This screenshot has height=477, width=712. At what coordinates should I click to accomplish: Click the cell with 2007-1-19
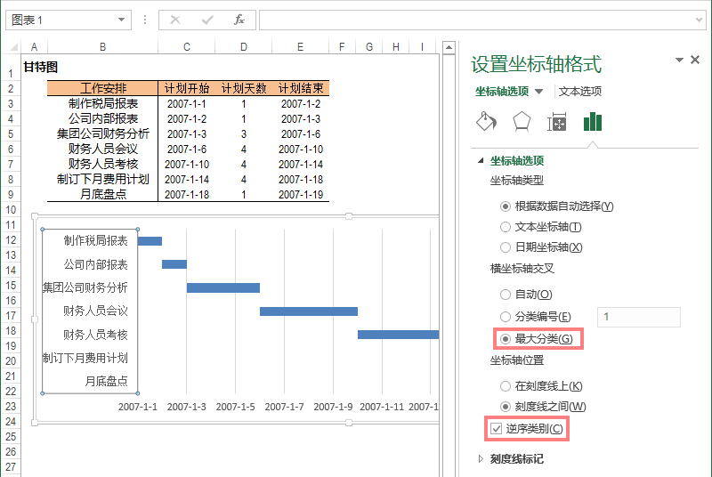pyautogui.click(x=301, y=195)
